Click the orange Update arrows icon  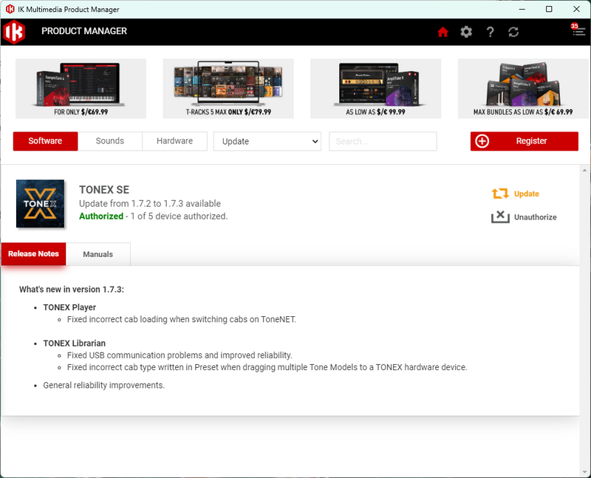500,194
